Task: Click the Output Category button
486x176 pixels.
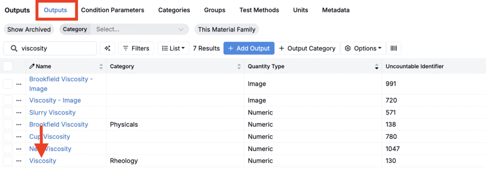Action: click(307, 48)
